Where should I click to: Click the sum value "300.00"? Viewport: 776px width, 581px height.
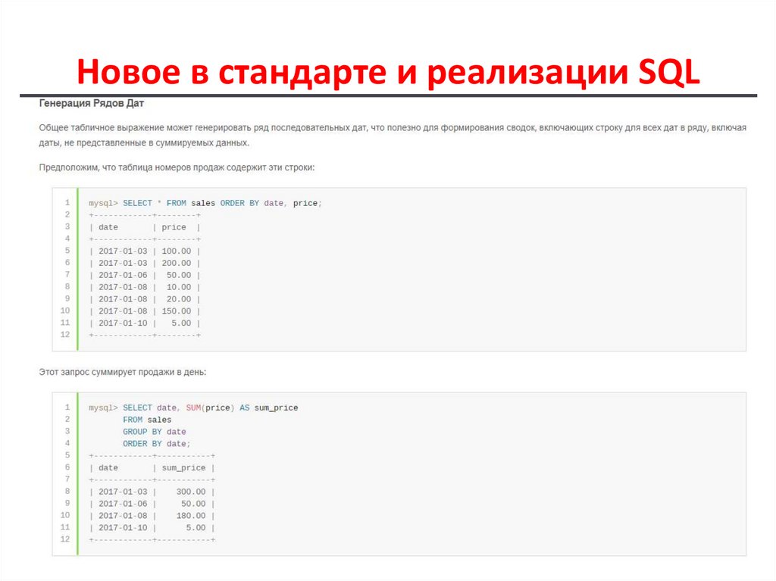191,492
